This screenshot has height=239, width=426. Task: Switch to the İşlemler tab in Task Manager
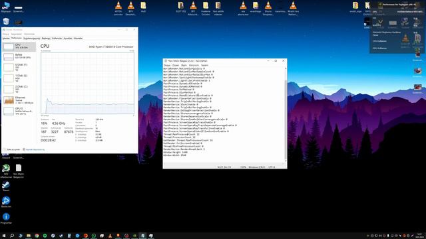pos(6,39)
